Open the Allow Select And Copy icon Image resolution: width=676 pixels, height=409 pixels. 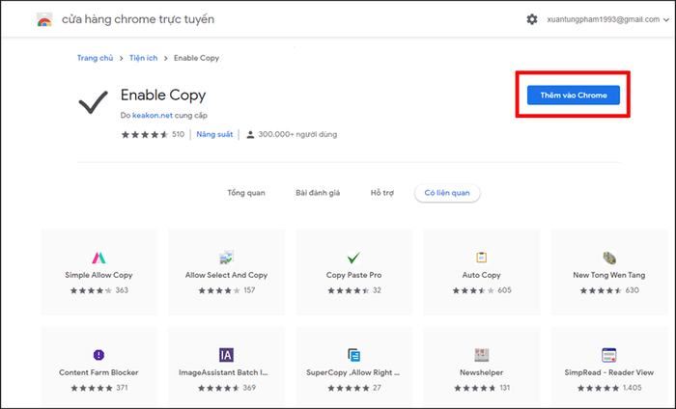pyautogui.click(x=226, y=258)
